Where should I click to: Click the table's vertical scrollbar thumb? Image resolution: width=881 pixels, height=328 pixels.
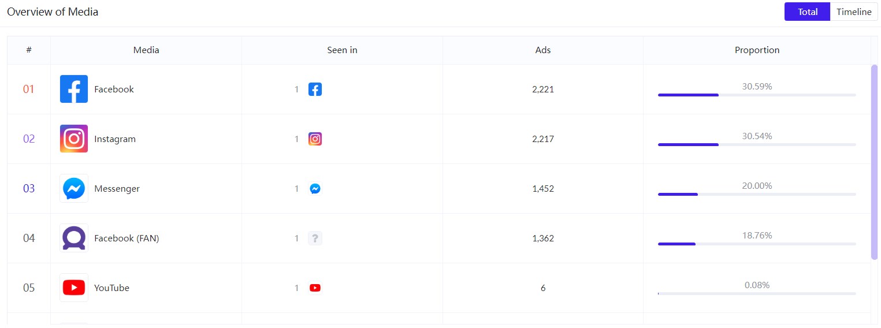pos(874,162)
